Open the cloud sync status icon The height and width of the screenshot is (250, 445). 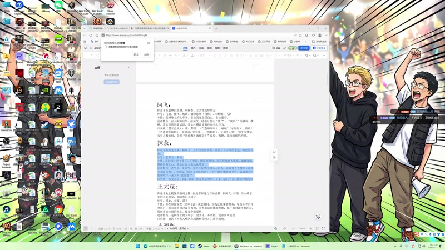[285, 48]
